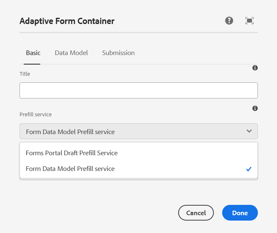Click the partially hidden field below the option list
The height and width of the screenshot is (233, 277).
coord(138,179)
